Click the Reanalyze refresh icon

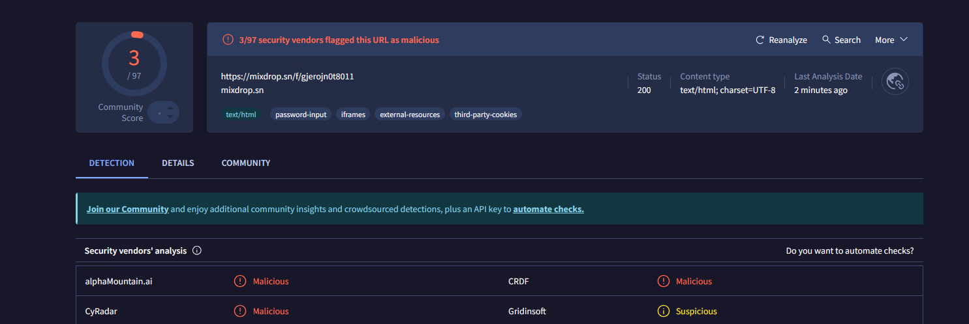coord(760,40)
